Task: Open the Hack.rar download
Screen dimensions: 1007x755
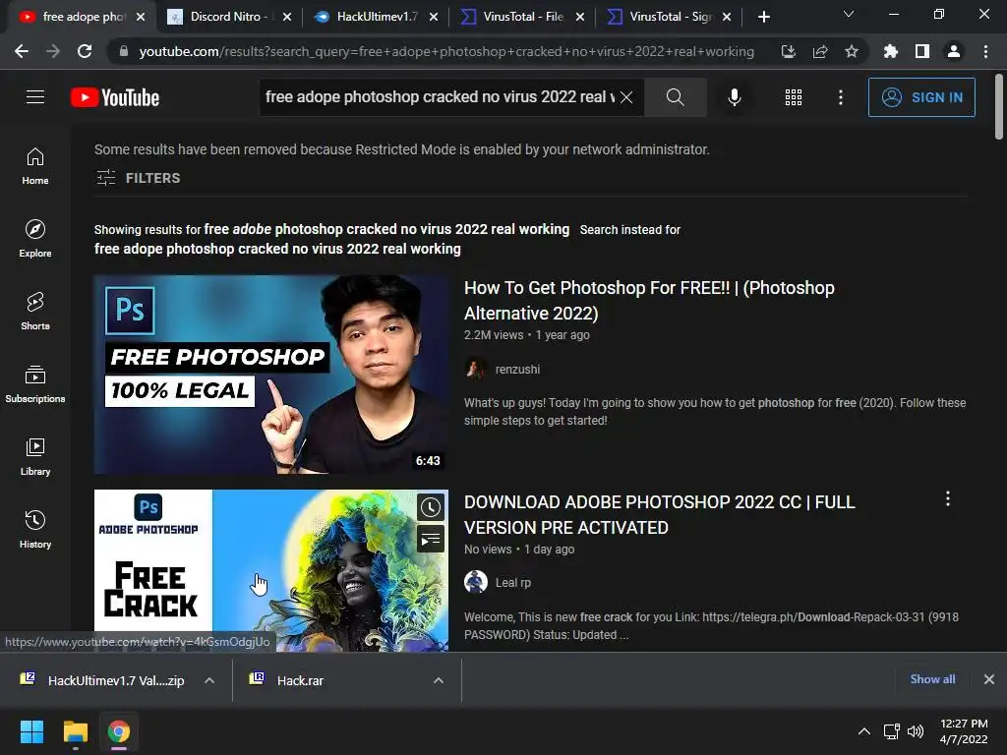Action: pyautogui.click(x=287, y=680)
